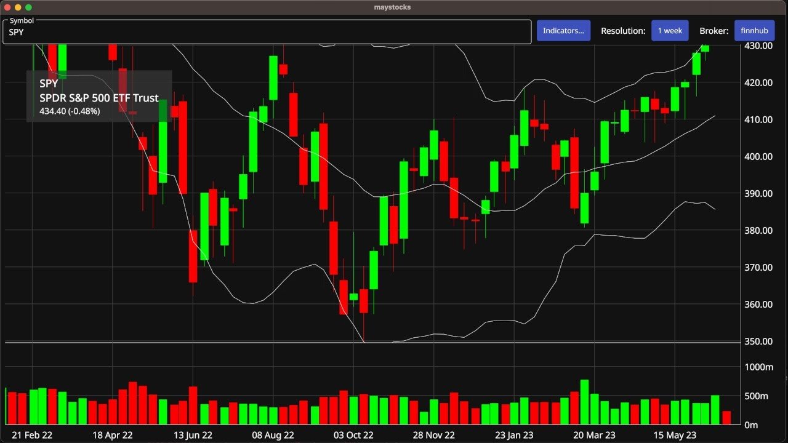
Task: Click the 420.00 price axis label
Action: tap(757, 82)
